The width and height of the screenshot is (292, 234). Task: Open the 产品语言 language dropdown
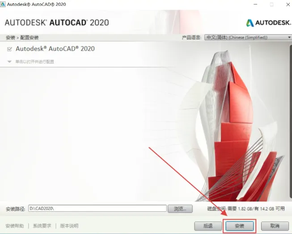point(248,38)
